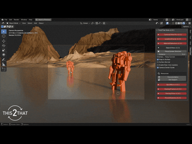Click new scene icon beside Scene field
The width and height of the screenshot is (192, 144).
tap(167, 20)
